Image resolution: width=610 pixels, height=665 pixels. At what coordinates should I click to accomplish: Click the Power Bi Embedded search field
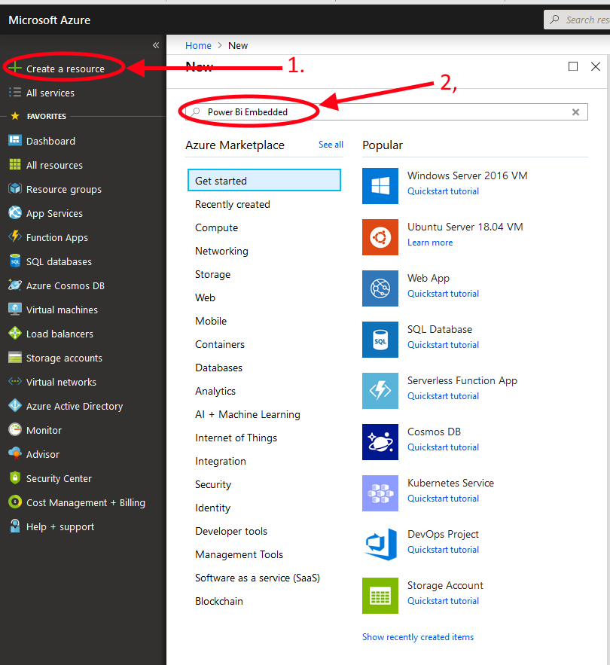pos(386,112)
